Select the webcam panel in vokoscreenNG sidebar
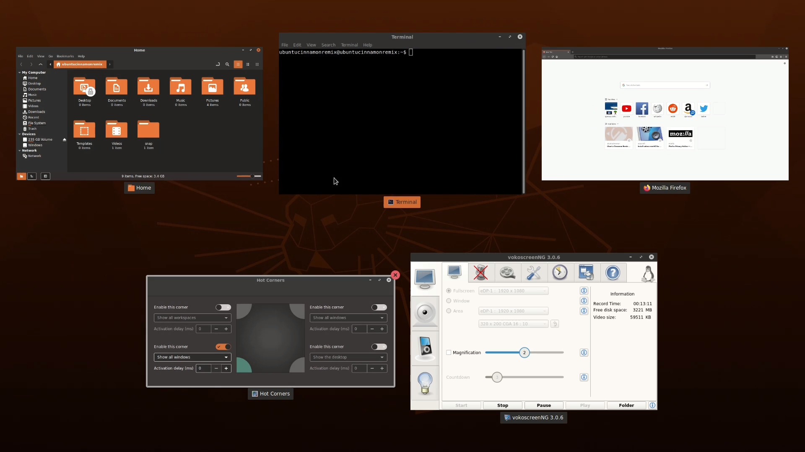Image resolution: width=805 pixels, height=452 pixels. 425,313
